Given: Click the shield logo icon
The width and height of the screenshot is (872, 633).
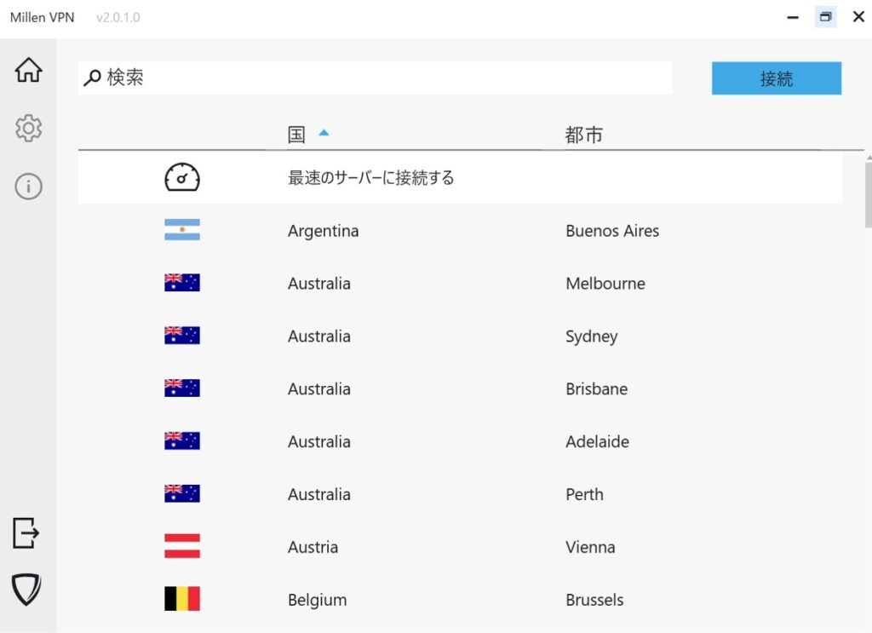Looking at the screenshot, I should (x=26, y=589).
